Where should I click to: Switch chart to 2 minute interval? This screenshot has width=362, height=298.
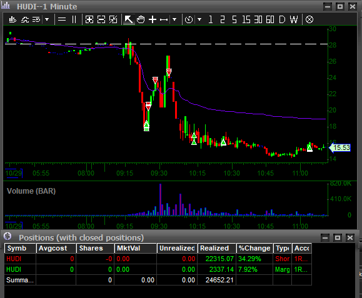click(223, 19)
